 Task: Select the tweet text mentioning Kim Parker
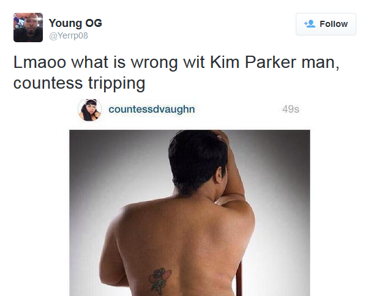click(x=176, y=73)
